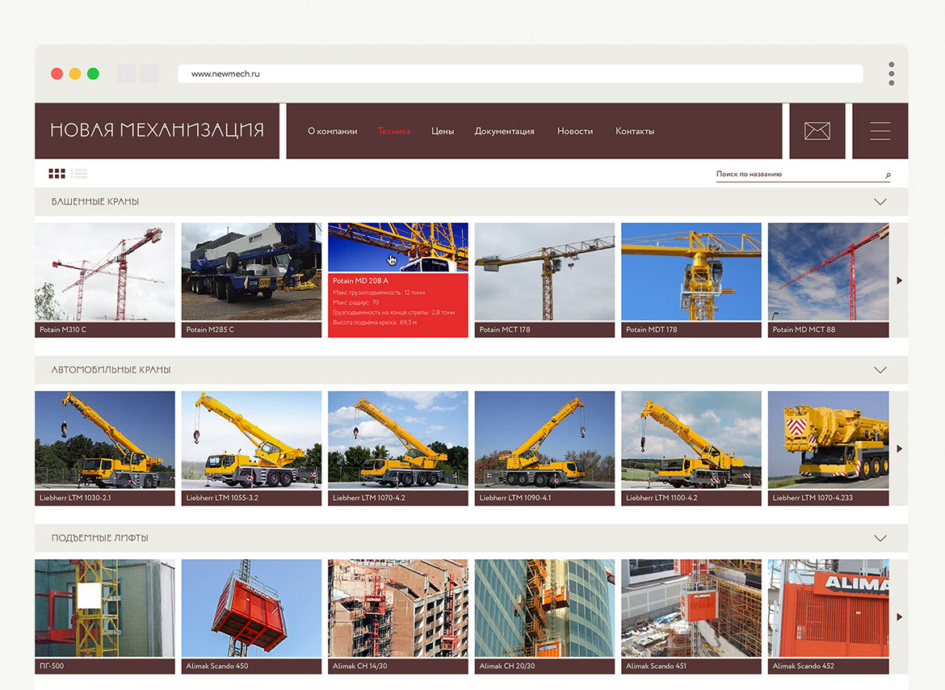Click the yellow window minimize dot
The width and height of the screenshot is (945, 690).
[75, 74]
